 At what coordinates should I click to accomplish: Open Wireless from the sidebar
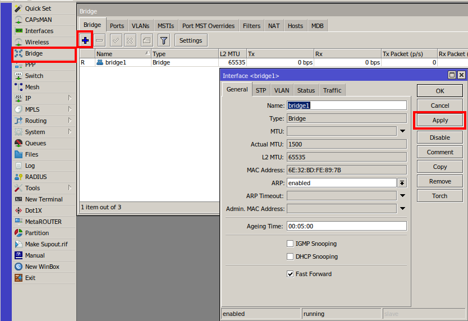(36, 42)
